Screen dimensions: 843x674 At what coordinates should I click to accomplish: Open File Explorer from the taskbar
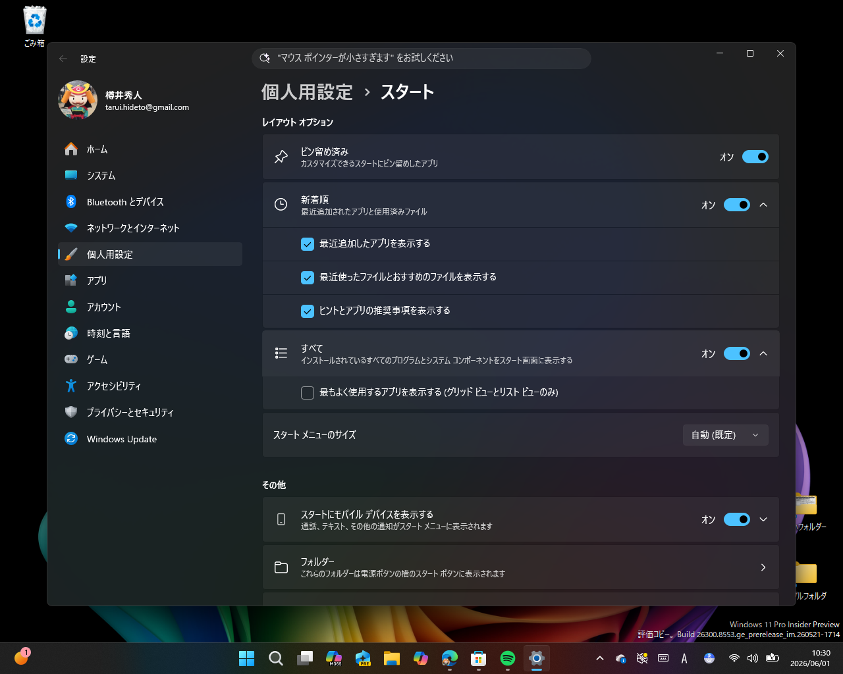click(x=392, y=658)
